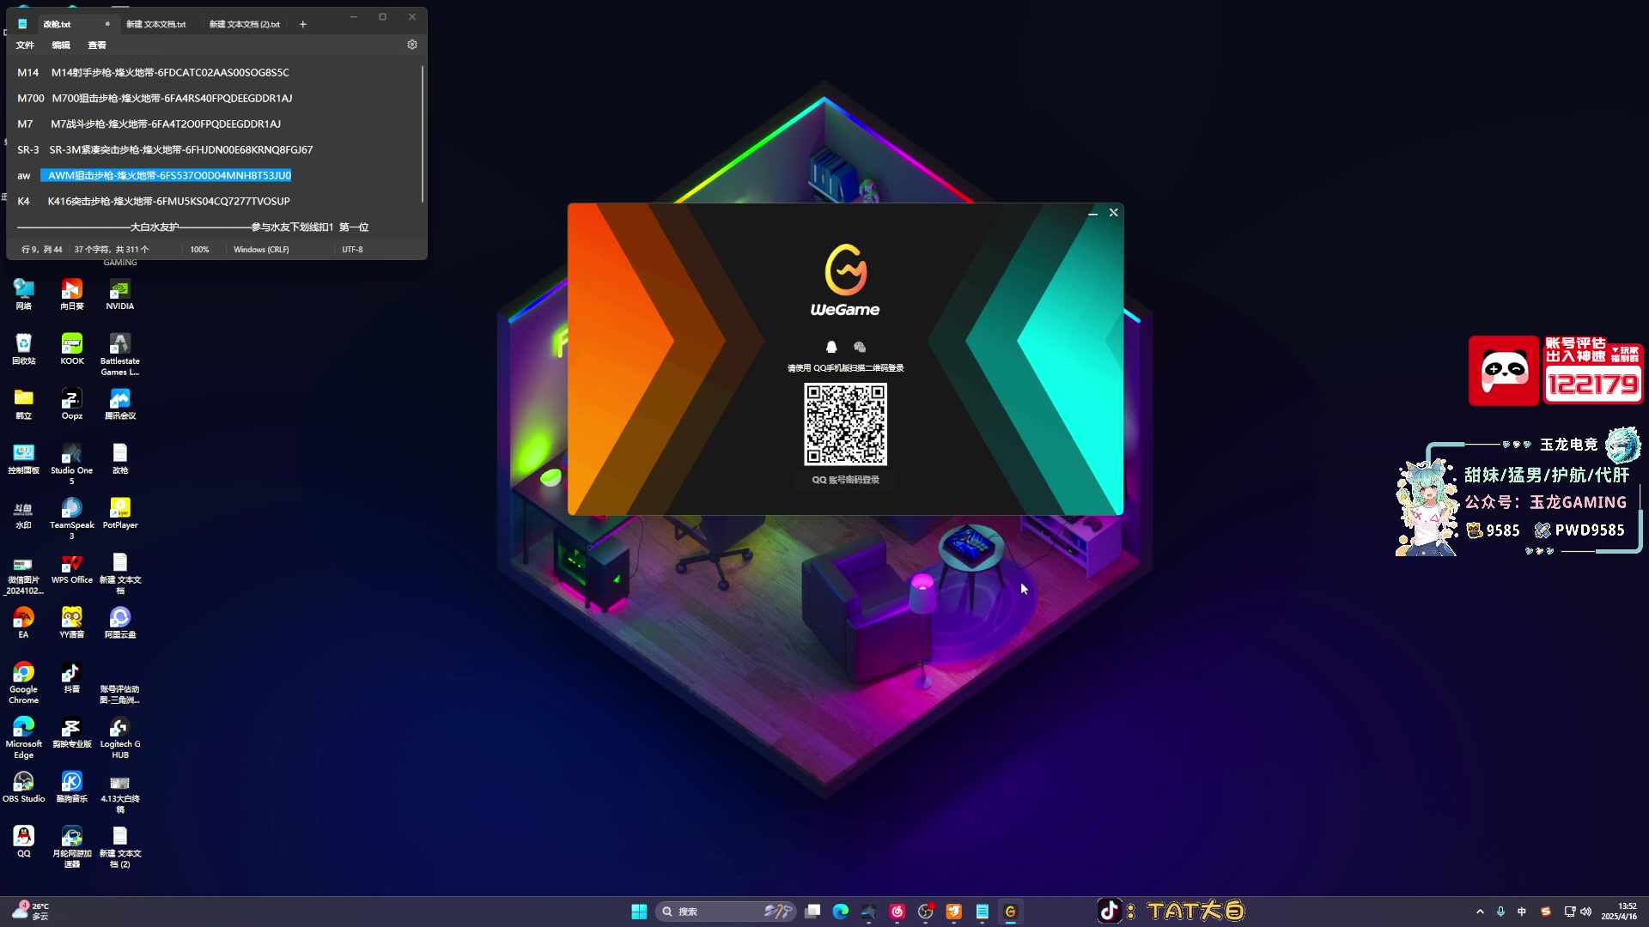Screen dimensions: 1649x927
Task: Click UTF-8 encoding in status bar
Action: (352, 250)
